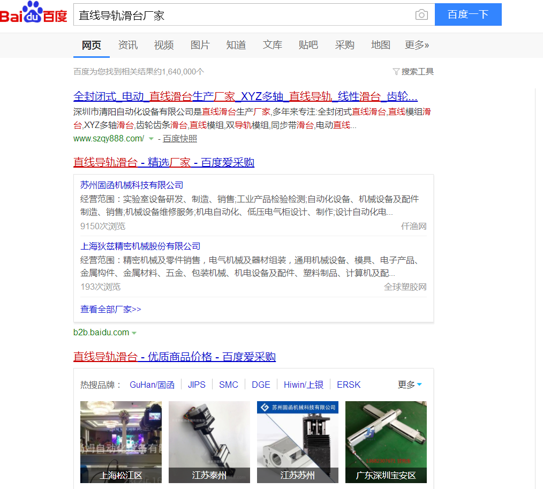Expand the 更多» tab menu
543x489 pixels.
coord(417,45)
